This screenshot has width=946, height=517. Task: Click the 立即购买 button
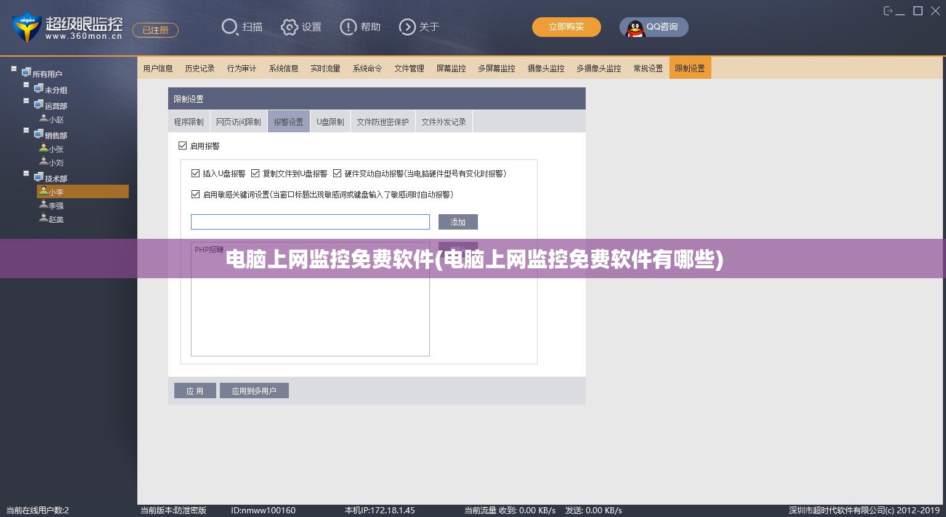coord(567,27)
